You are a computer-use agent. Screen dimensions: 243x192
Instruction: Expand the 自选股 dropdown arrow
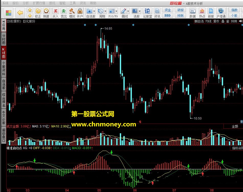point(94,11)
